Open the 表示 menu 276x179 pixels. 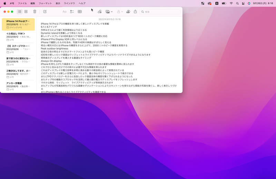click(58, 3)
